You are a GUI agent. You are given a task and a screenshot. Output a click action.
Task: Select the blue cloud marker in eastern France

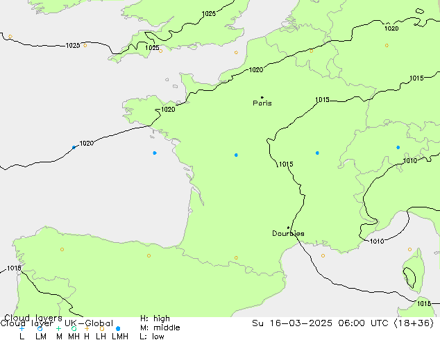(317, 153)
